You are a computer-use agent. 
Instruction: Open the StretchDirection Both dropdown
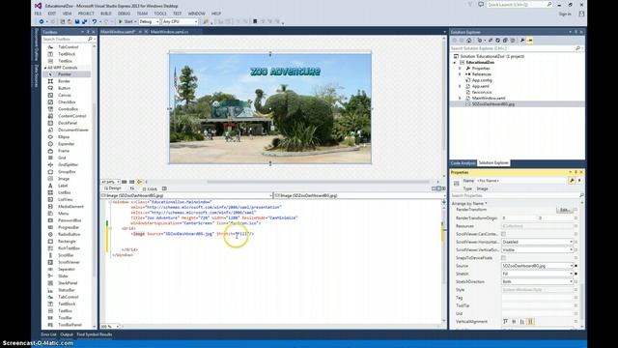(x=537, y=281)
